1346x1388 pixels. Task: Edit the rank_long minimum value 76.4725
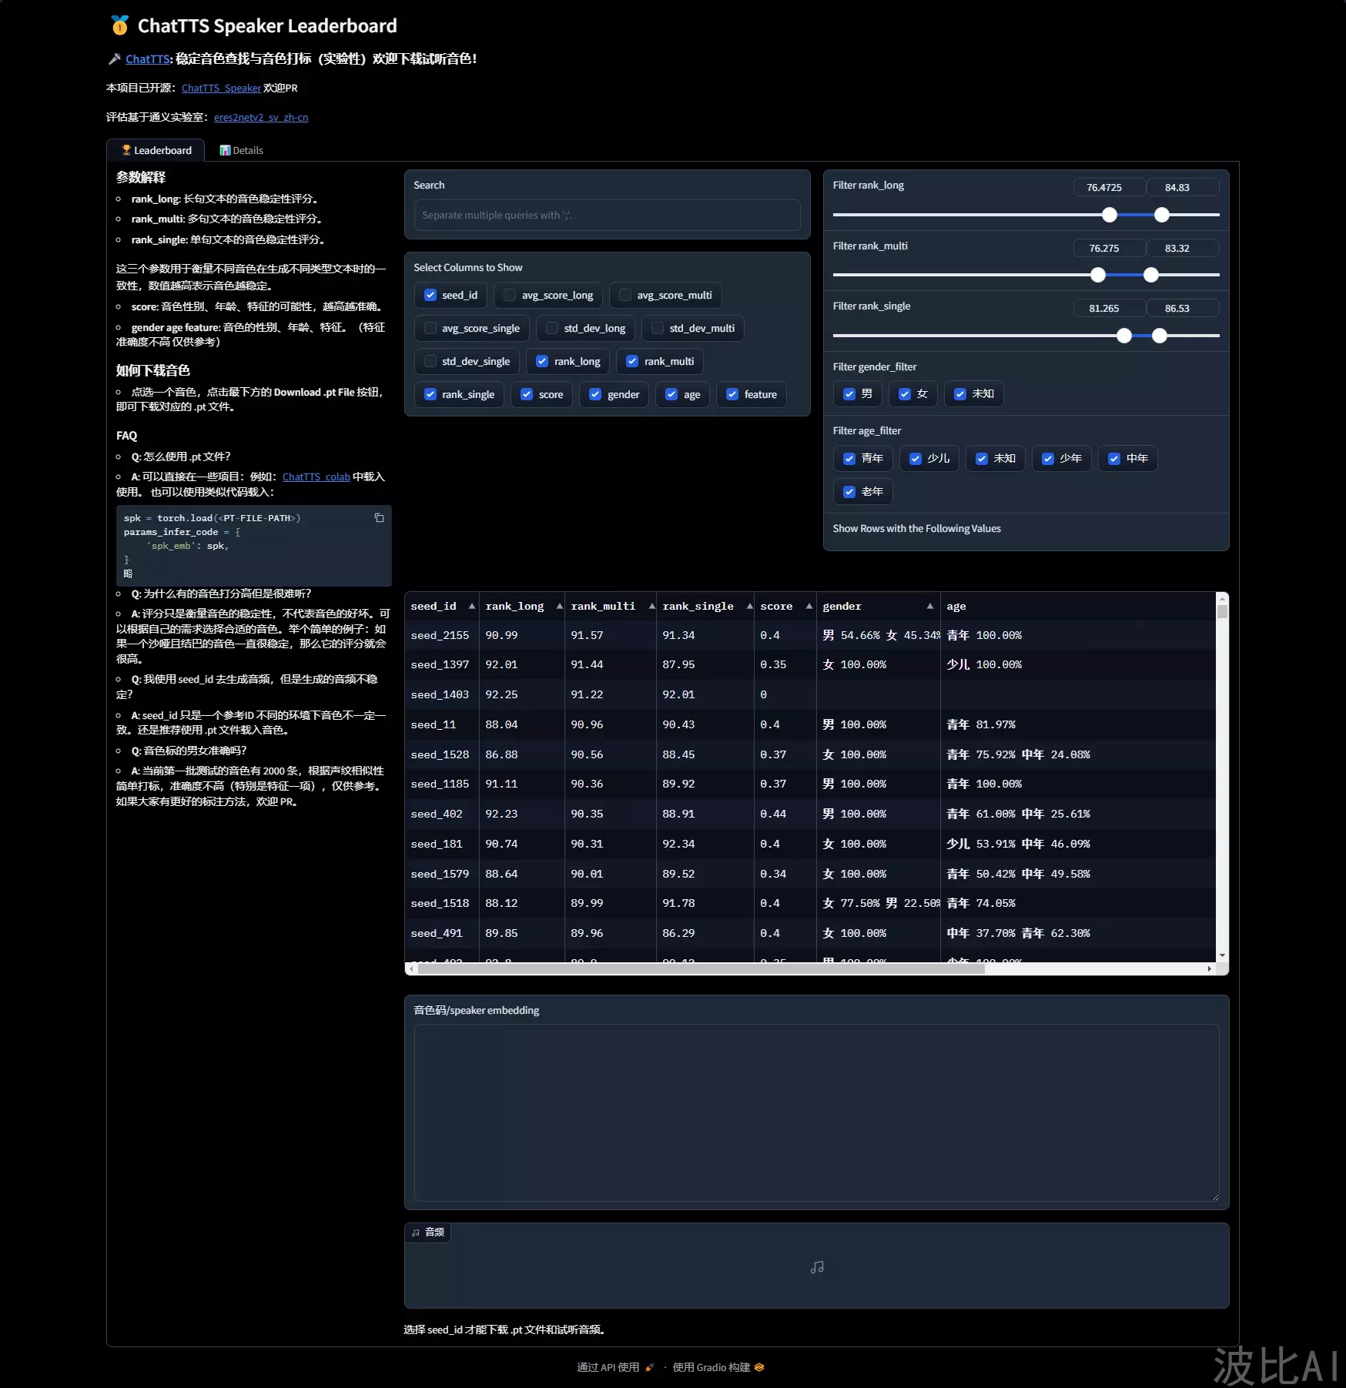[1110, 187]
